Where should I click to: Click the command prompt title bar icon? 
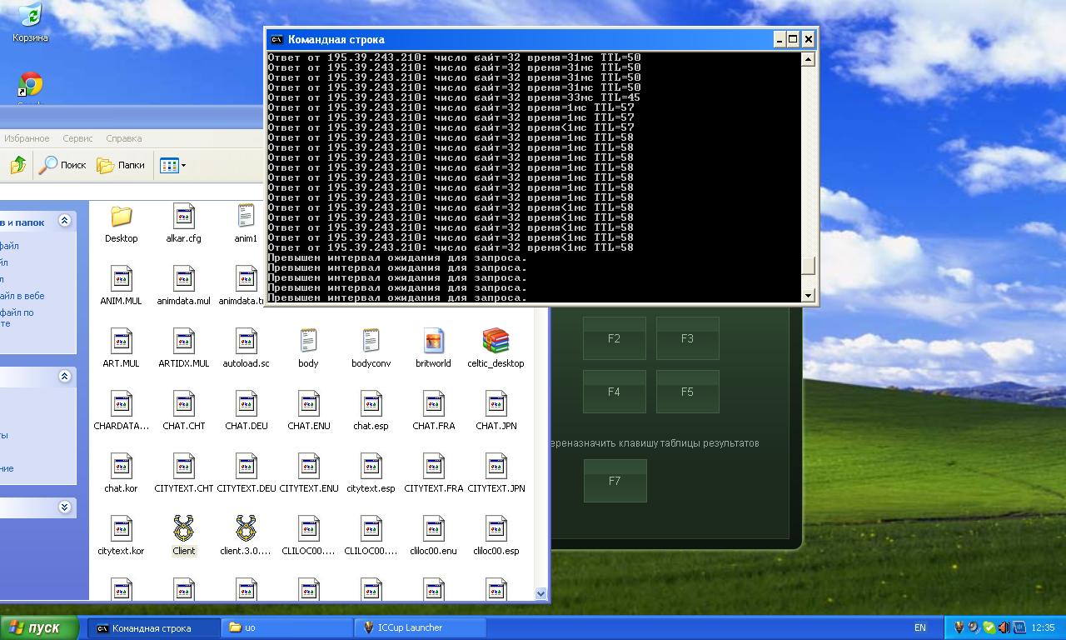[x=277, y=39]
